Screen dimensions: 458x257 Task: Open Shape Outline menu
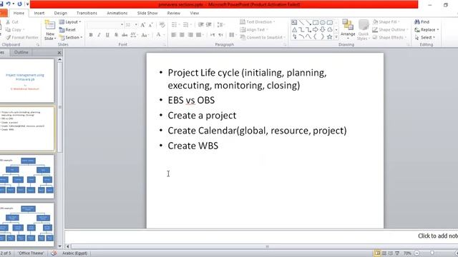coord(390,30)
